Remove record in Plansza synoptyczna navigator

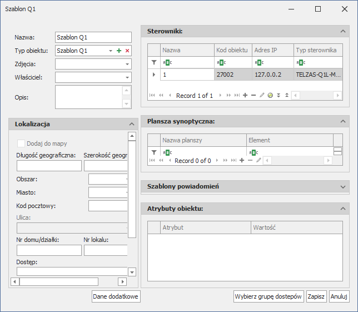click(x=250, y=160)
